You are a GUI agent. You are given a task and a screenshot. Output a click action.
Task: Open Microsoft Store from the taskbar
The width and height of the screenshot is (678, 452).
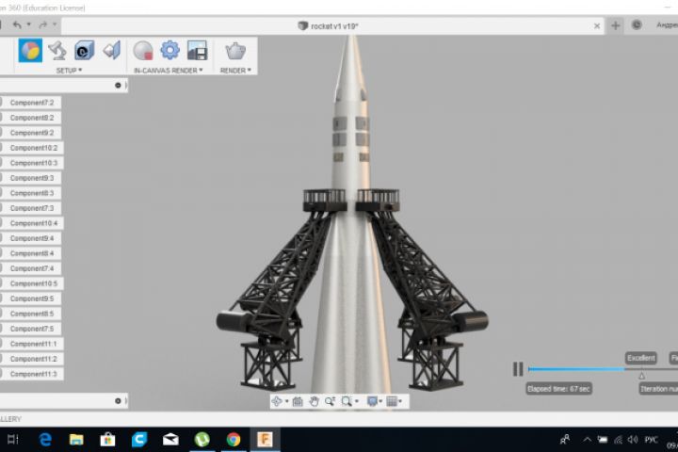click(x=107, y=440)
